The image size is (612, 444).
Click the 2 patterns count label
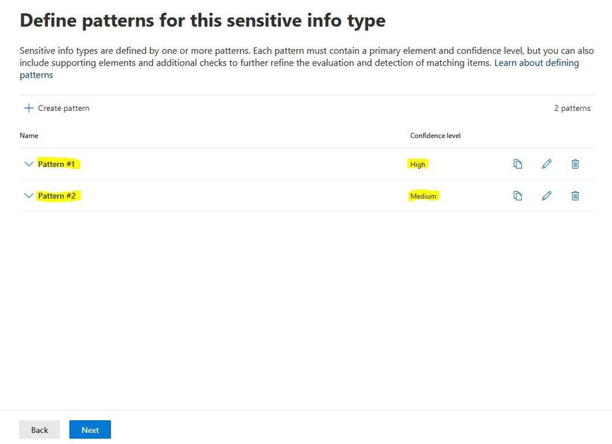point(572,108)
